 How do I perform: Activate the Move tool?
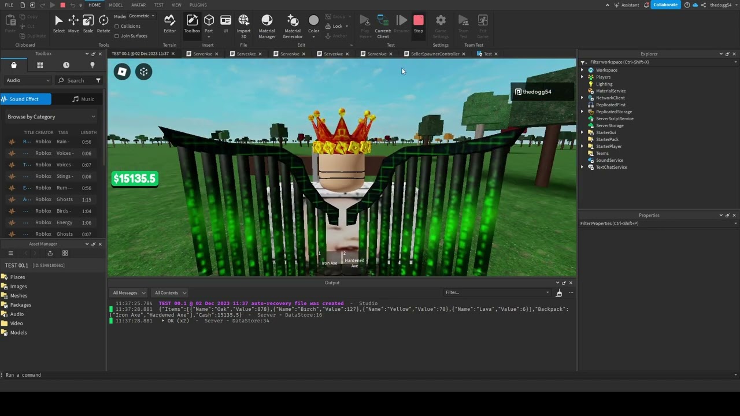(73, 24)
